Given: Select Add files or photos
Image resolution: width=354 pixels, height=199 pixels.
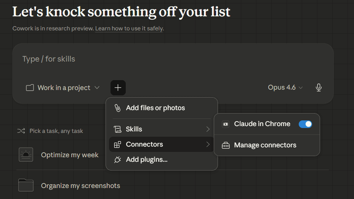Looking at the screenshot, I should coord(155,108).
